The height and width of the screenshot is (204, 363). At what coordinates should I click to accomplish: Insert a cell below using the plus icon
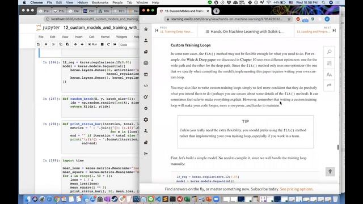(46, 44)
